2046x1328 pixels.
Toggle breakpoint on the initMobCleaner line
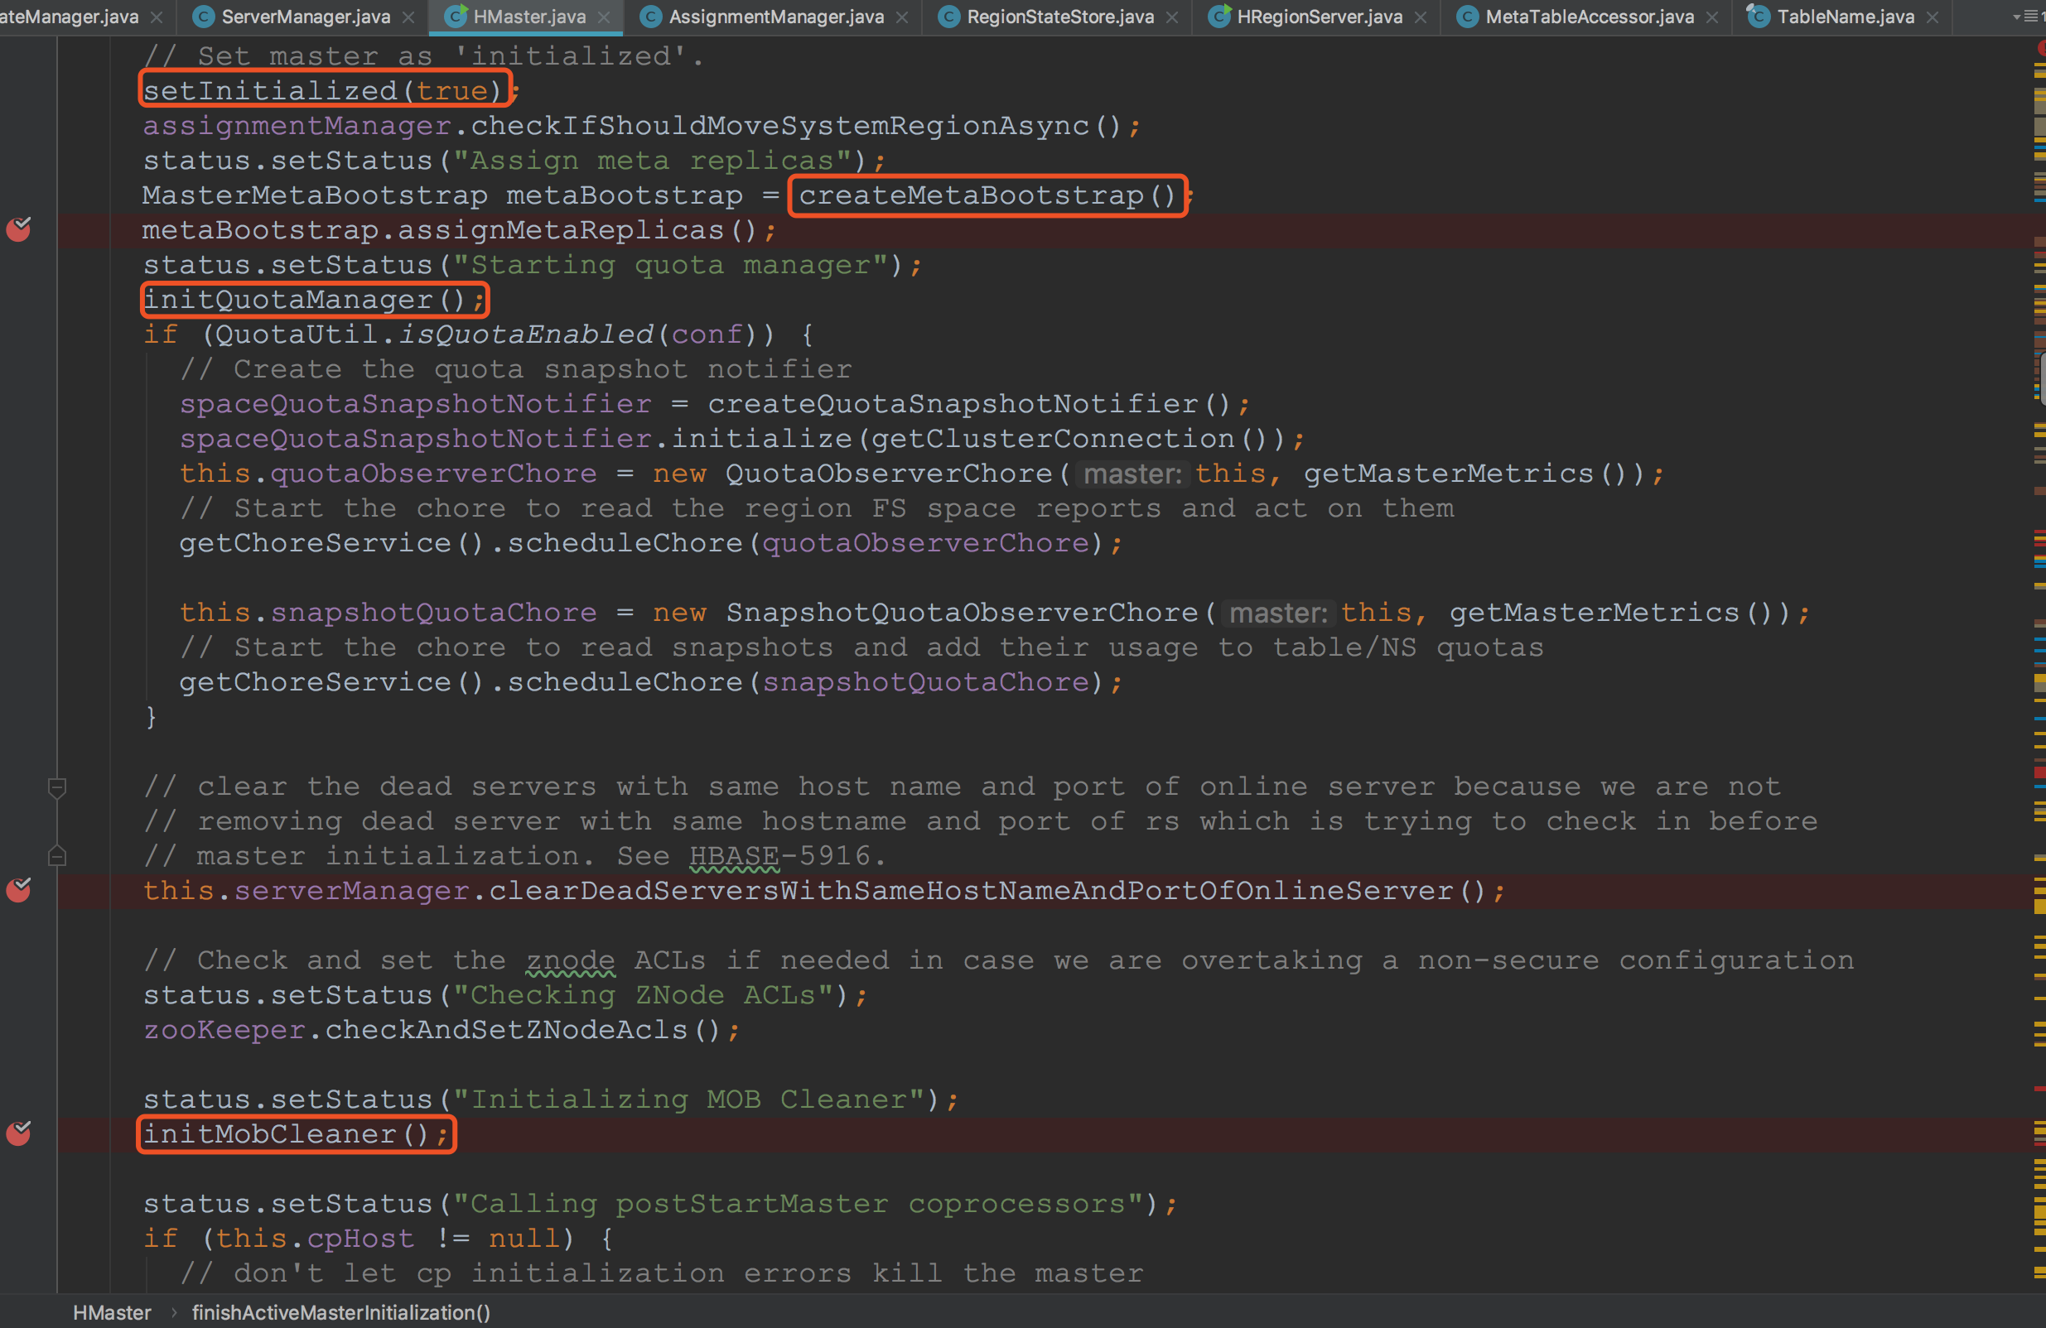(19, 1134)
